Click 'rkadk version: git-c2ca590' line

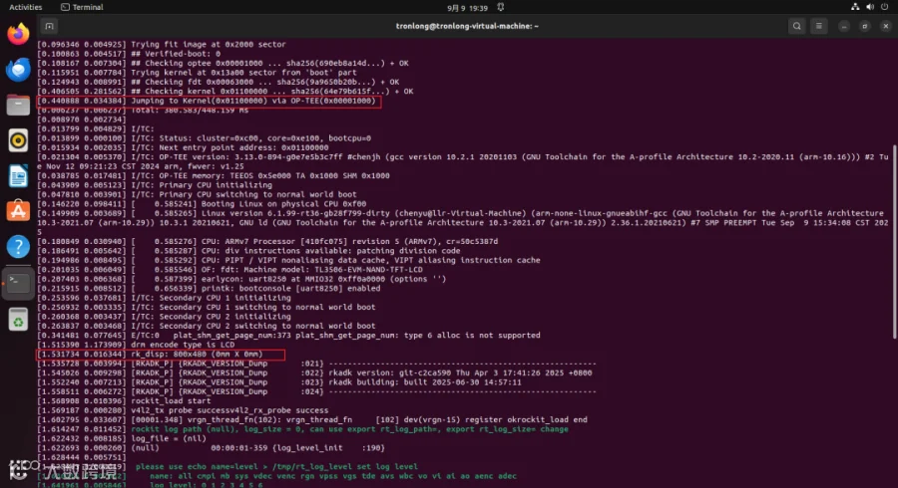click(x=315, y=373)
